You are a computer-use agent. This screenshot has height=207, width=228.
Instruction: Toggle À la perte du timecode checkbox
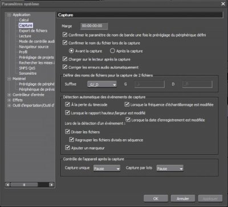click(67, 104)
